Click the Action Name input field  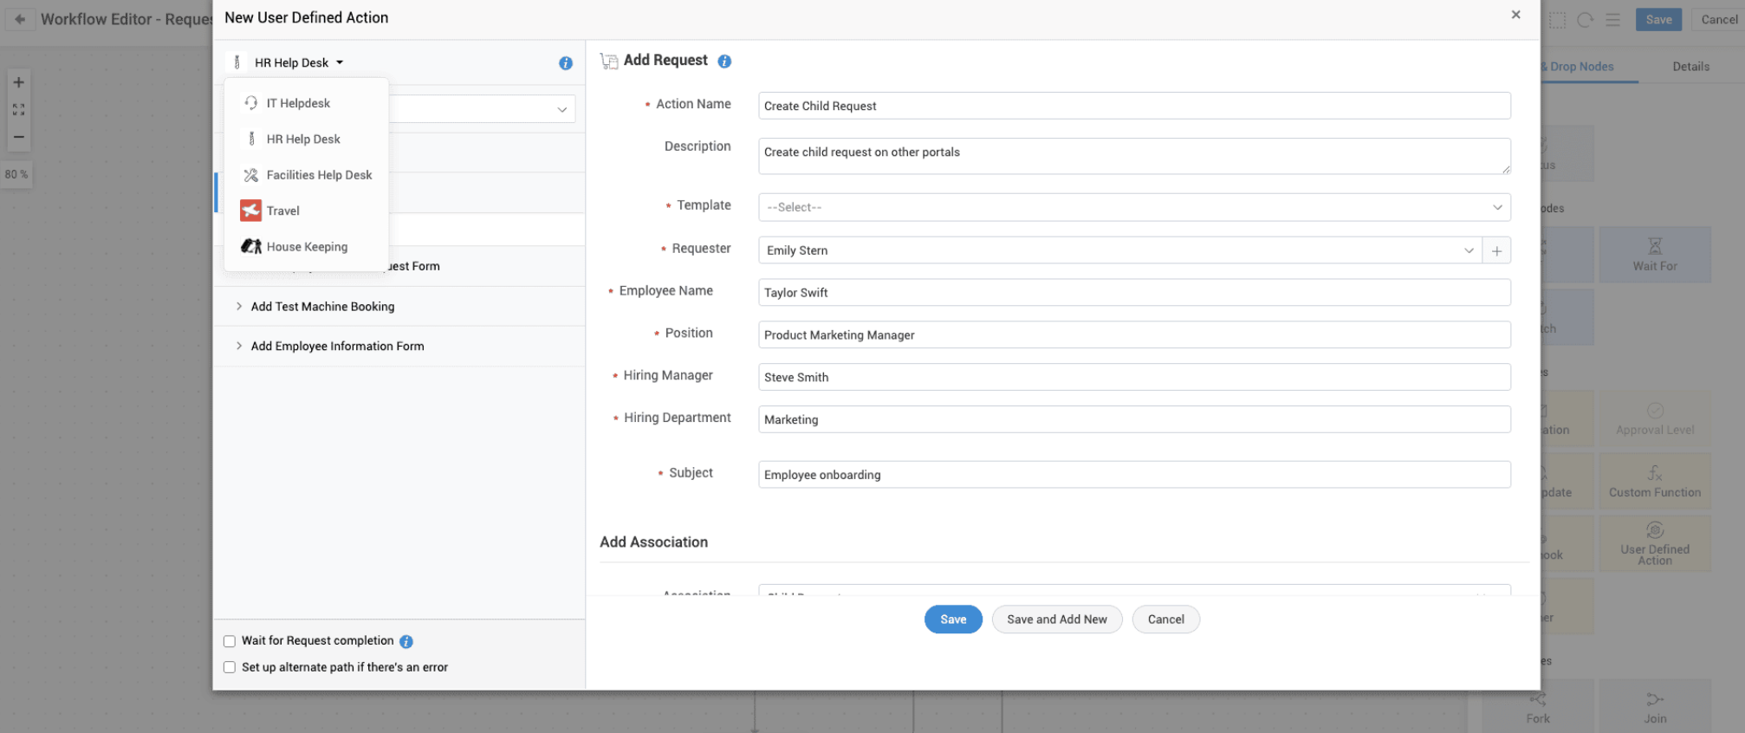click(x=1134, y=106)
